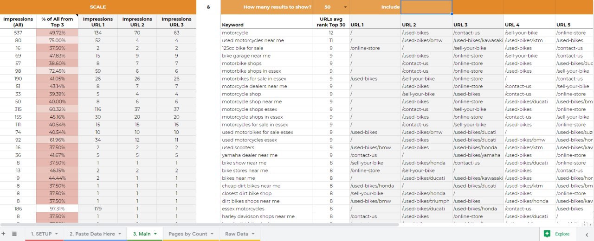Screen dimensions: 594x241
Task: Select the 'motorbike shops in essex' cell
Action: [x=267, y=71]
